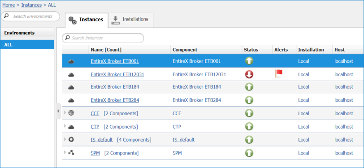Click the cloud icon in EntireX Broker ETB284 row
The image size is (364, 168).
point(71,100)
